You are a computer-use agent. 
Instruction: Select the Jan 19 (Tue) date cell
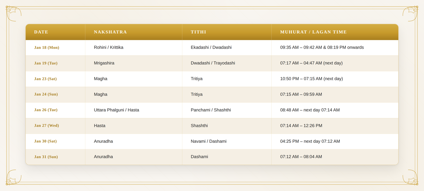(x=55, y=63)
